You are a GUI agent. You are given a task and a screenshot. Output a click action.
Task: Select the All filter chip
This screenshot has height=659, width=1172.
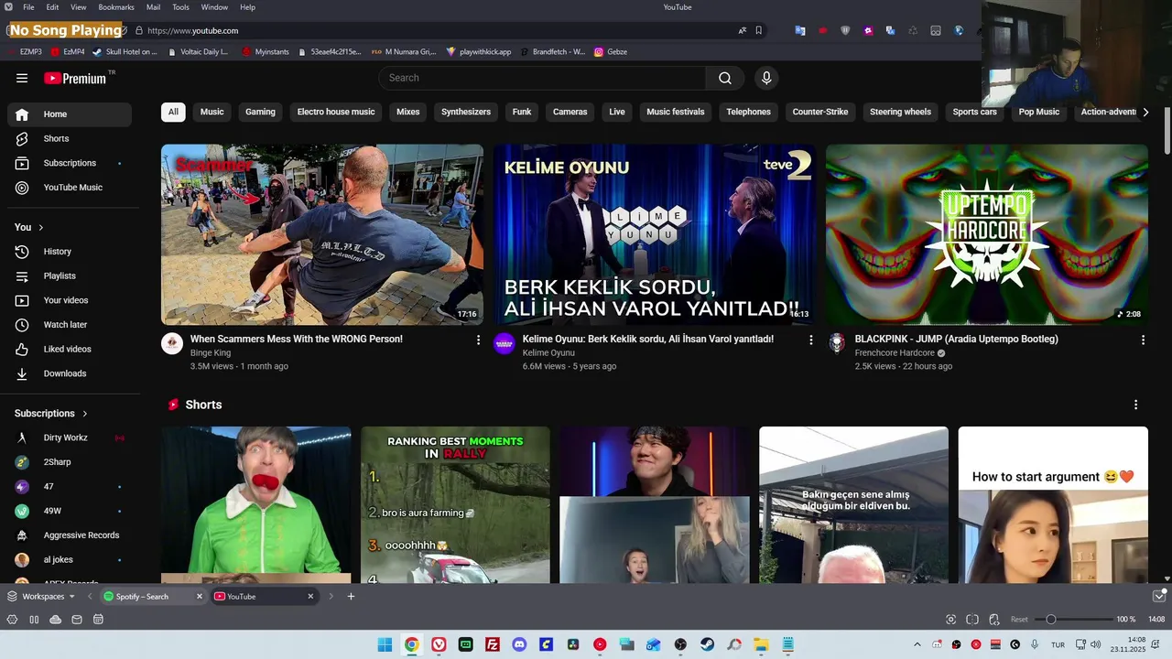tap(173, 112)
